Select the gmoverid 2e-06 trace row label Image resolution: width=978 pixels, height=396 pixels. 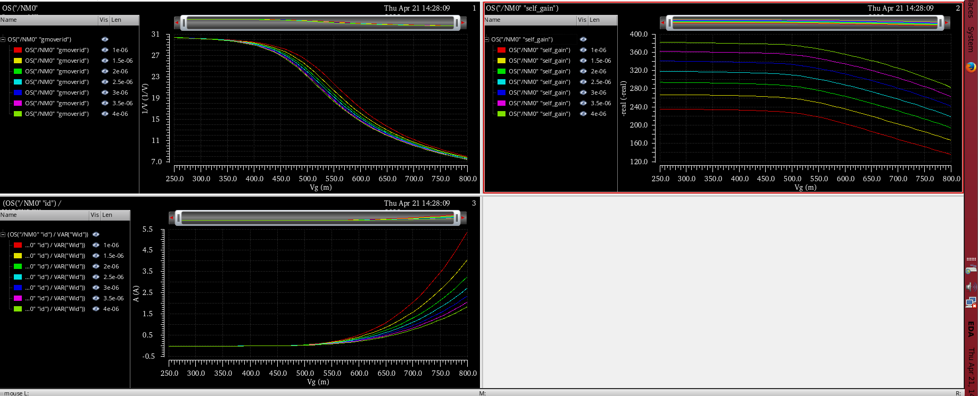[57, 71]
